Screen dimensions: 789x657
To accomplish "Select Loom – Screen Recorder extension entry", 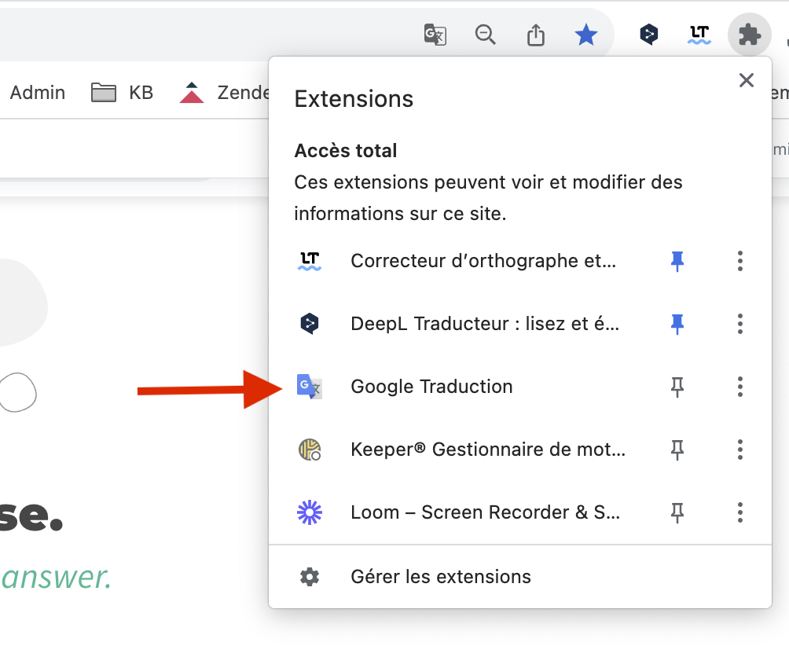I will point(484,513).
